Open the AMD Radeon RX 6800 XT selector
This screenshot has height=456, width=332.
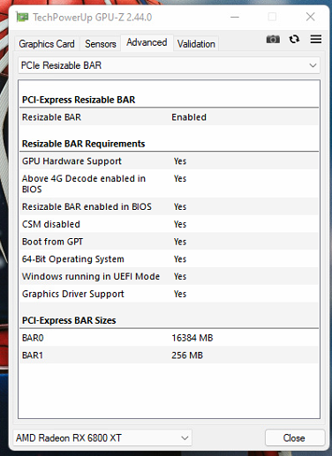102,437
